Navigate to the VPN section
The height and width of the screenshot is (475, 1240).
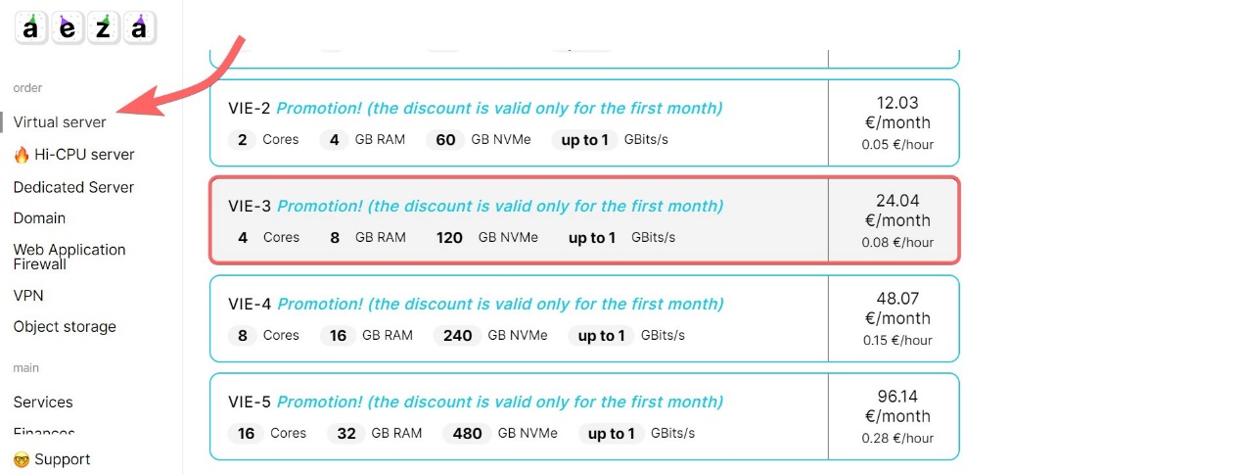[28, 296]
